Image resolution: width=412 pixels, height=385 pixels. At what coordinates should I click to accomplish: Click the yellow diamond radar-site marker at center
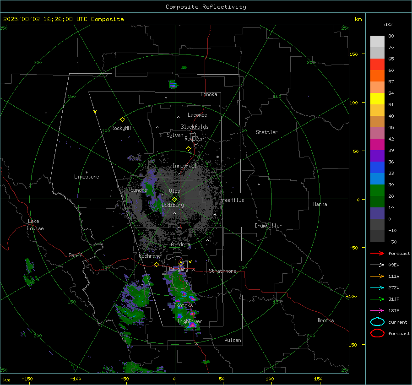click(174, 200)
